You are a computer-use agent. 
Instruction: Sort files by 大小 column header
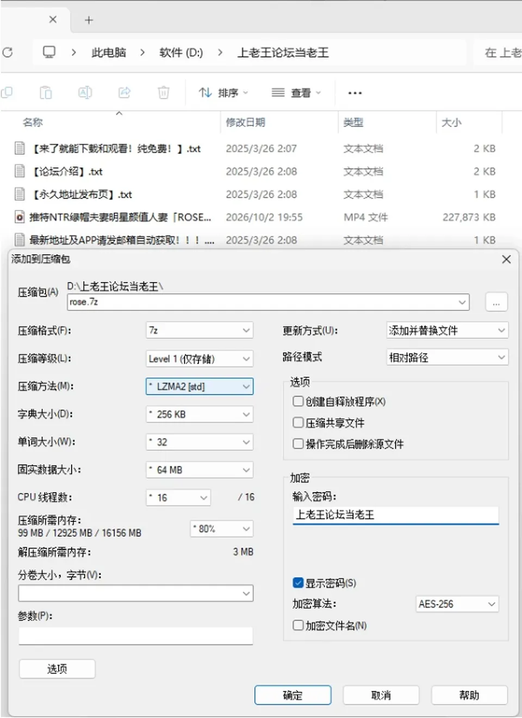click(x=451, y=122)
